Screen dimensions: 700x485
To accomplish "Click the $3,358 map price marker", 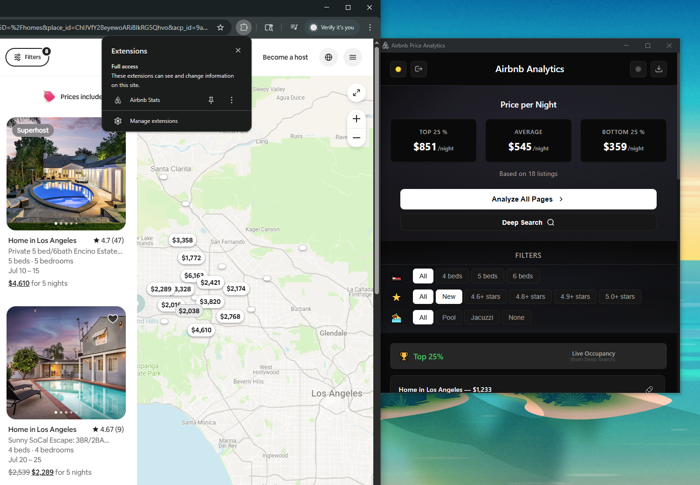I will coord(182,240).
